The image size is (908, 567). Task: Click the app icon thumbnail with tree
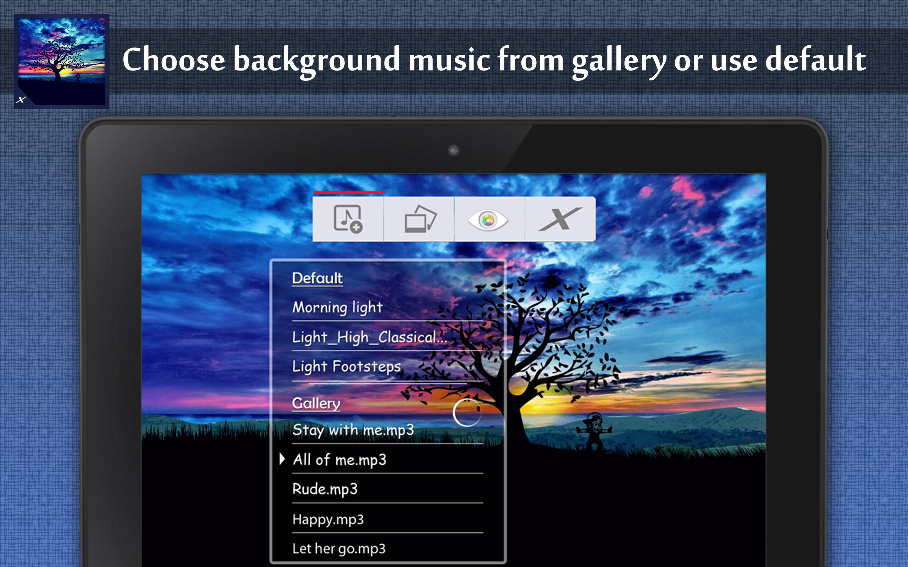(61, 62)
